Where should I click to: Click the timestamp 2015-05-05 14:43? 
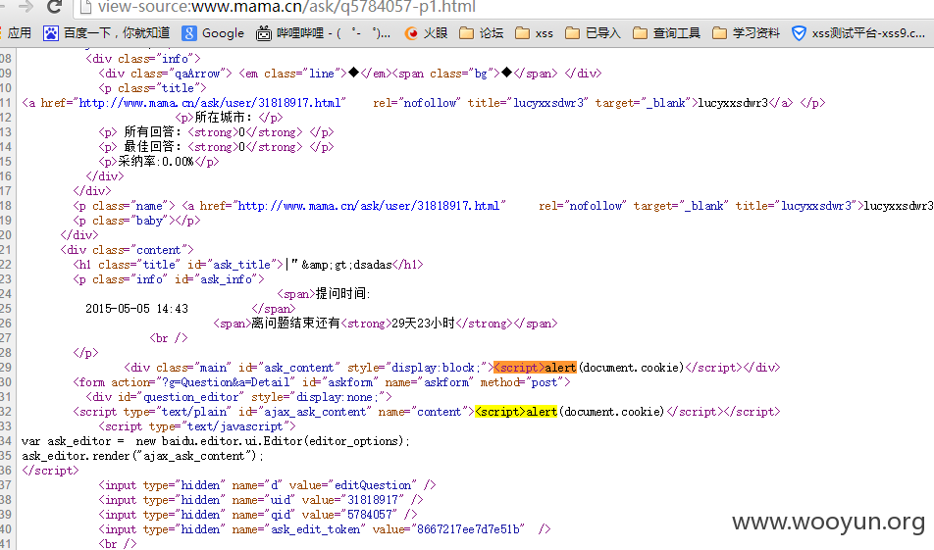tap(137, 308)
